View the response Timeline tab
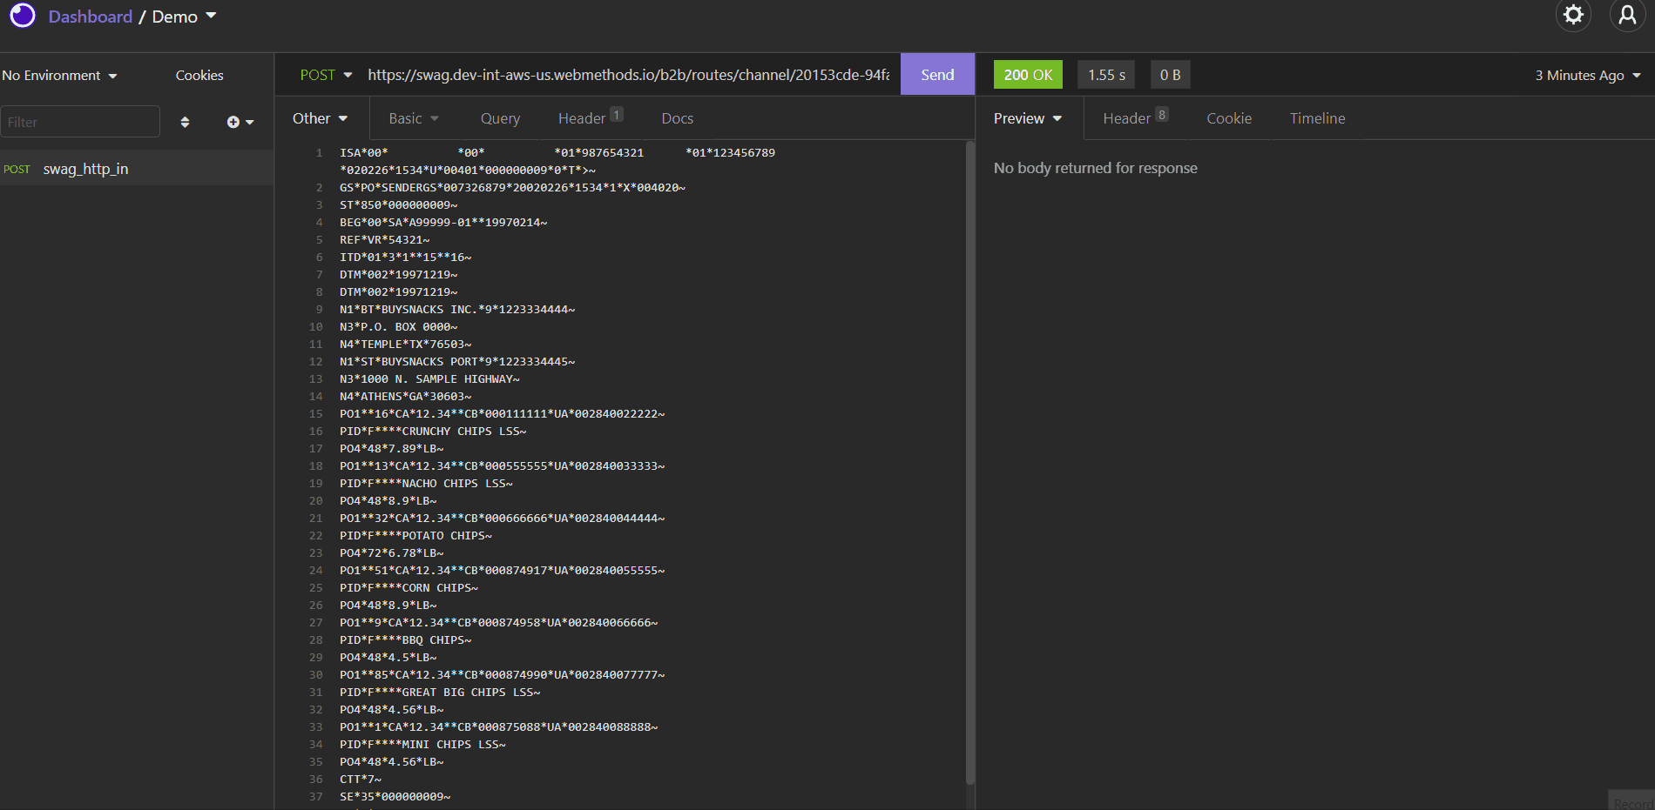 pos(1317,117)
